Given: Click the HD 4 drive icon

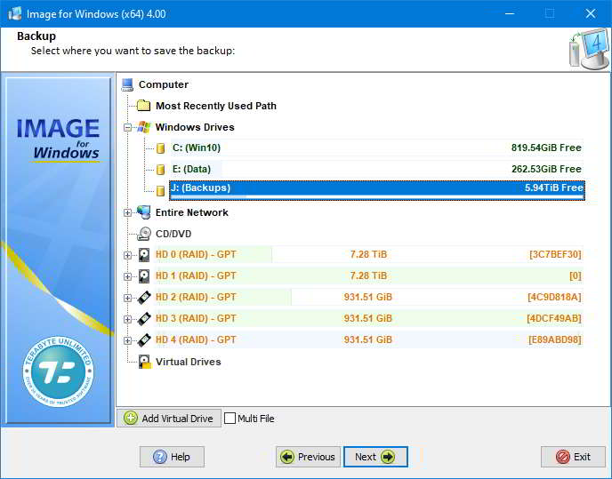Looking at the screenshot, I should coord(144,340).
